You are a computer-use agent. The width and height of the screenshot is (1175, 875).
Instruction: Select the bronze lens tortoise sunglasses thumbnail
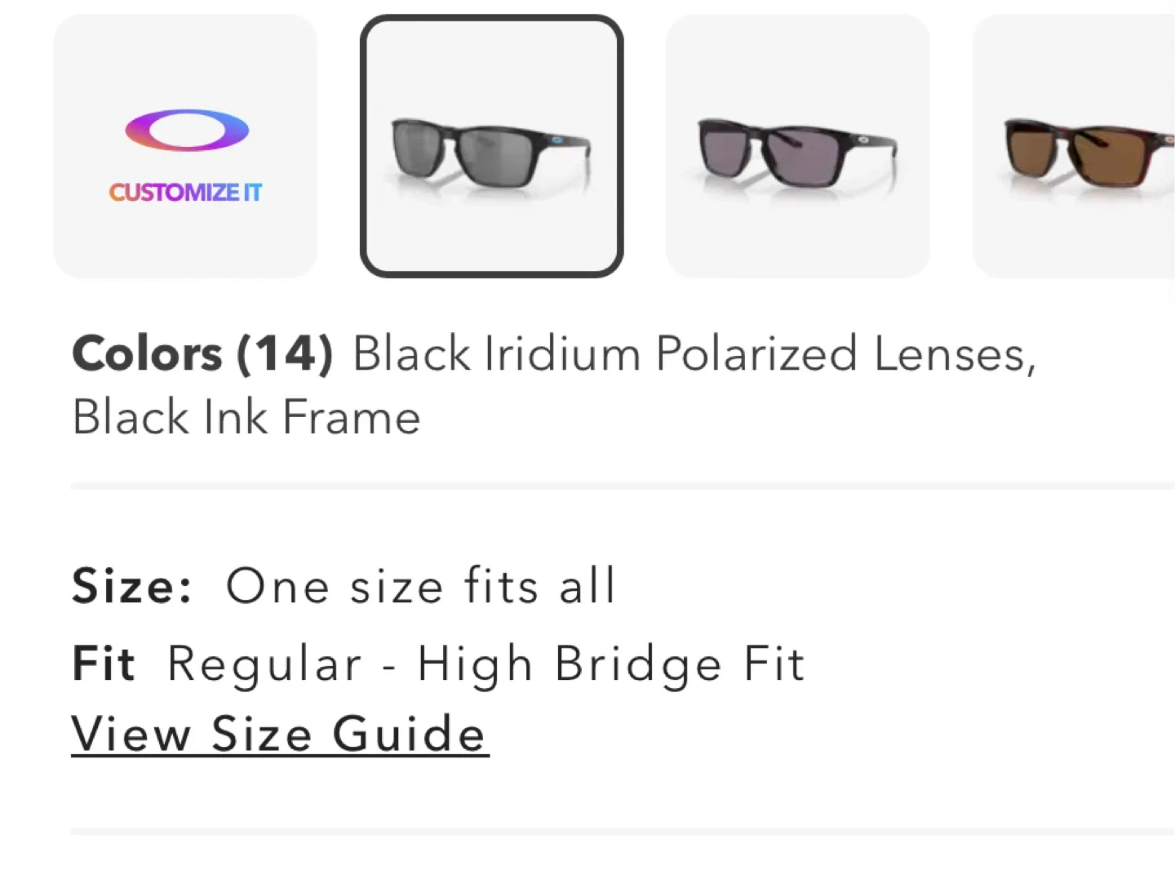(1085, 145)
